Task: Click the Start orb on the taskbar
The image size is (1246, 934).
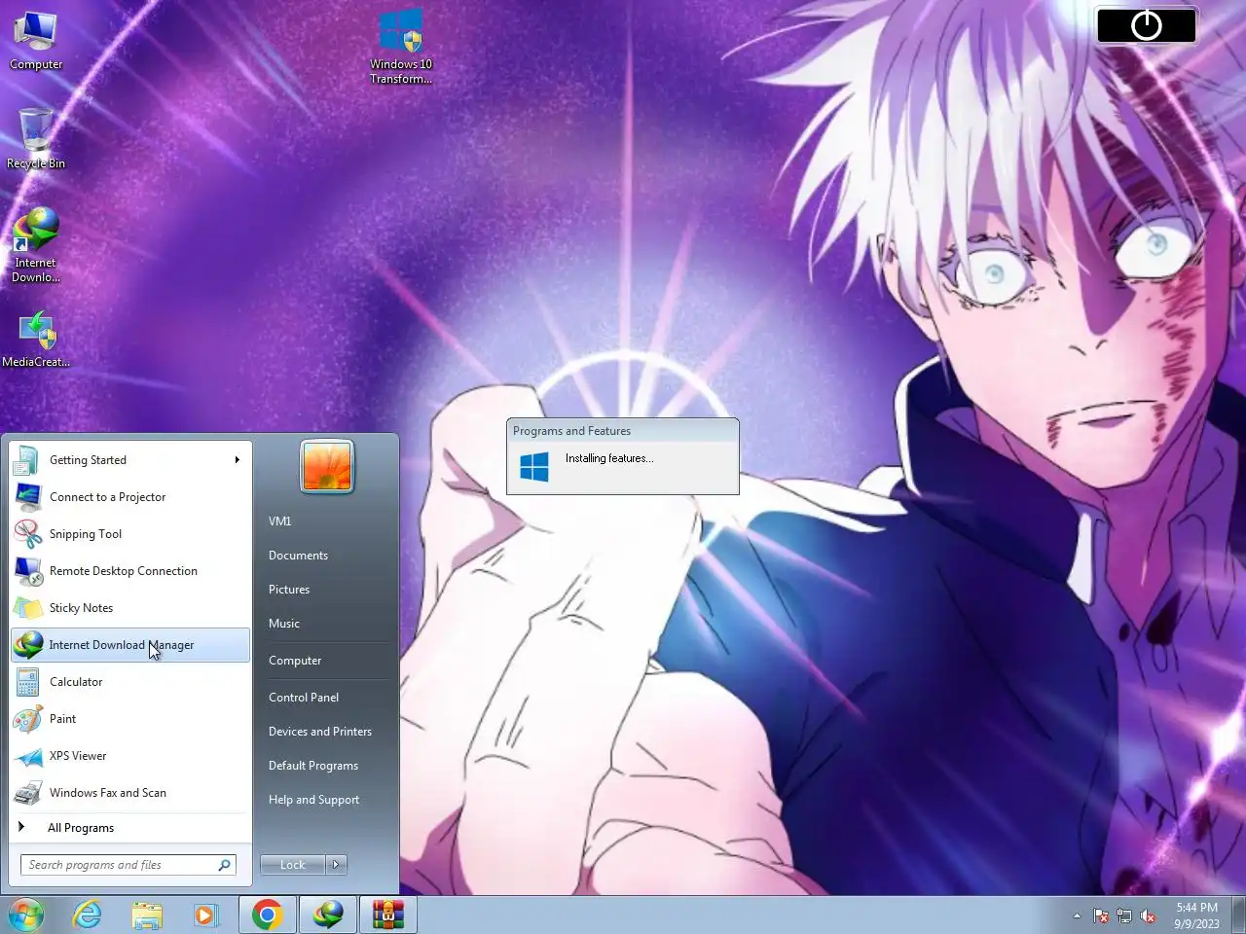Action: (26, 915)
